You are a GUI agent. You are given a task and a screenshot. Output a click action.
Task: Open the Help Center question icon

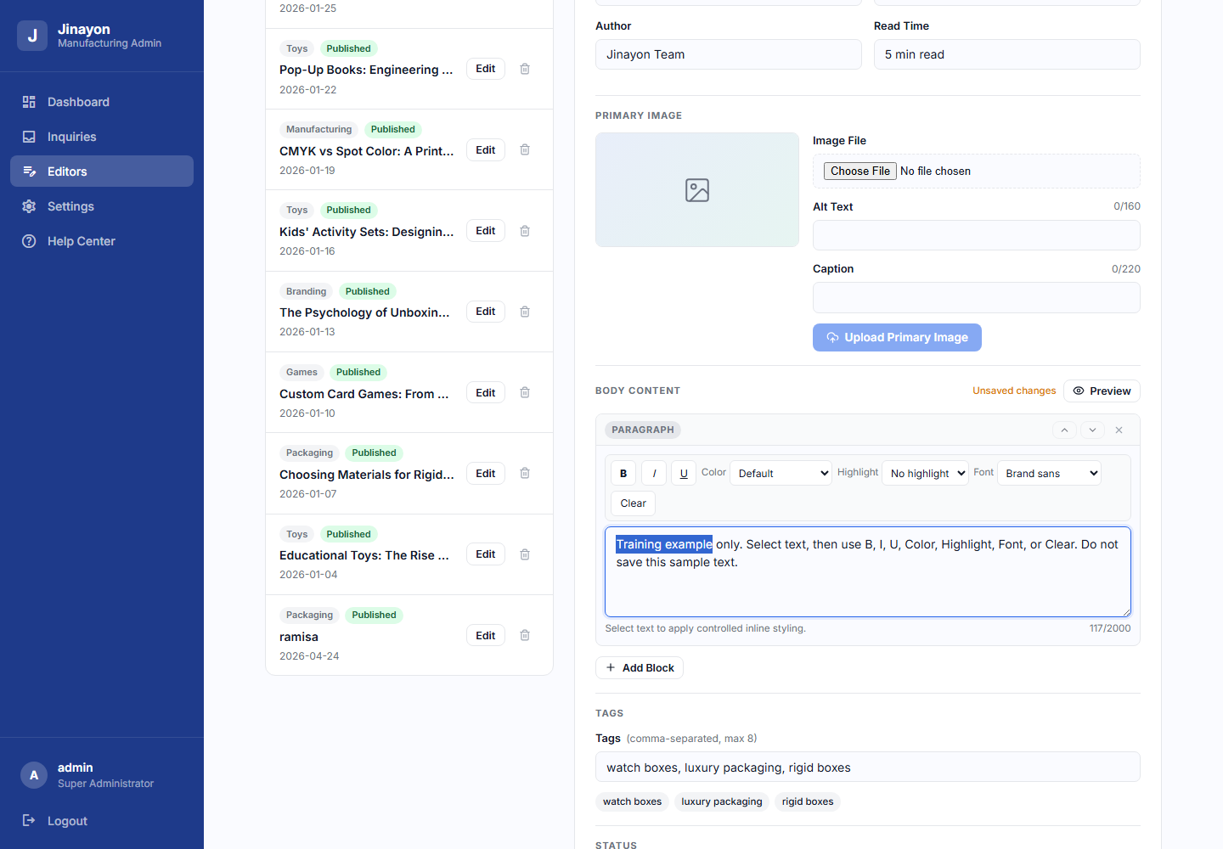pyautogui.click(x=29, y=241)
